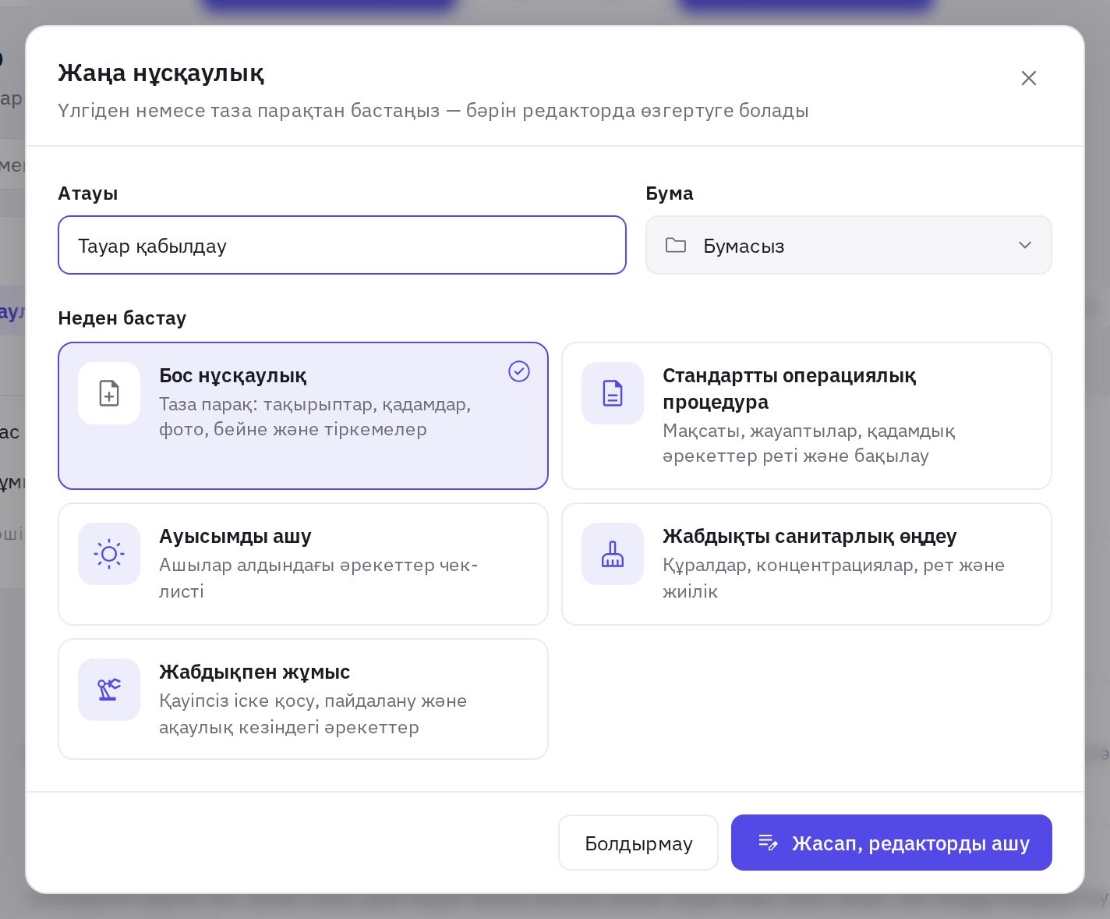Click the Болдырмау cancel button
This screenshot has height=919, width=1110.
click(638, 843)
